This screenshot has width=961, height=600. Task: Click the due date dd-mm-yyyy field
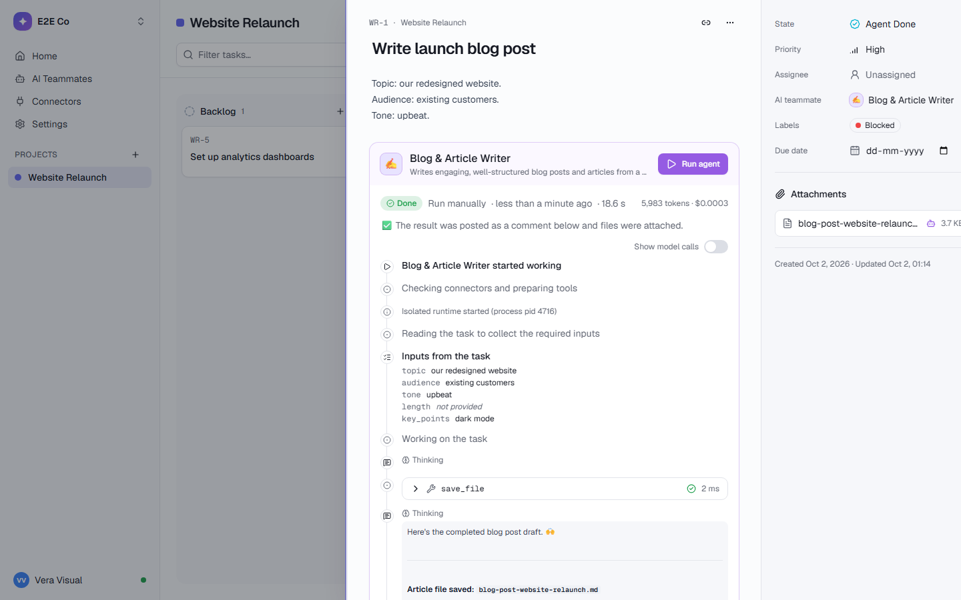click(x=895, y=151)
